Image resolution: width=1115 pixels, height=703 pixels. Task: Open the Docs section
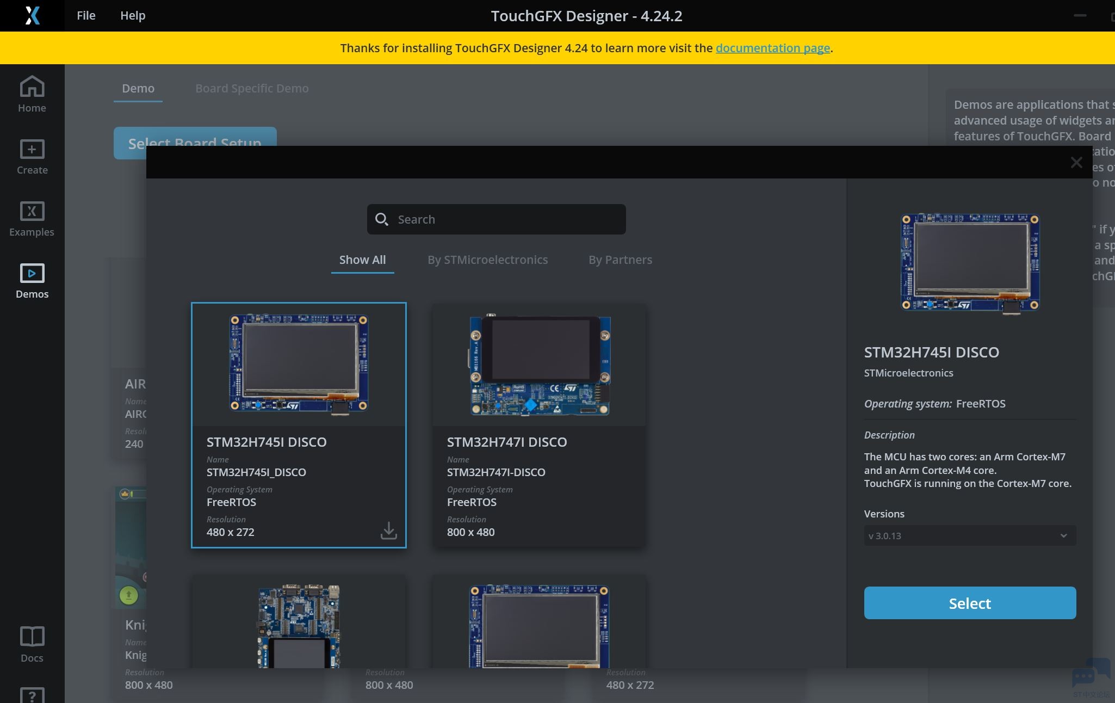(32, 644)
